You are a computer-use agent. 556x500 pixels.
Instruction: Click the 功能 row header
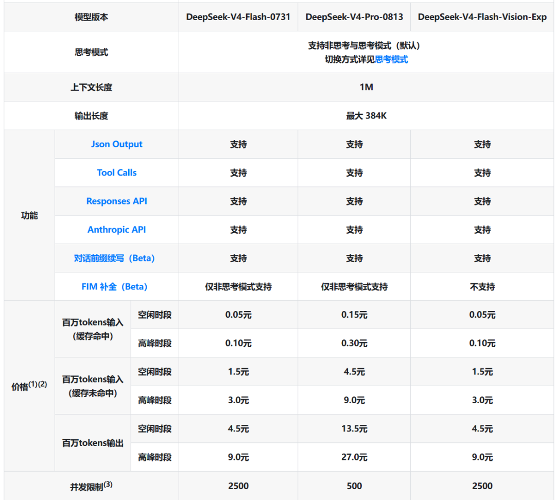tap(29, 215)
